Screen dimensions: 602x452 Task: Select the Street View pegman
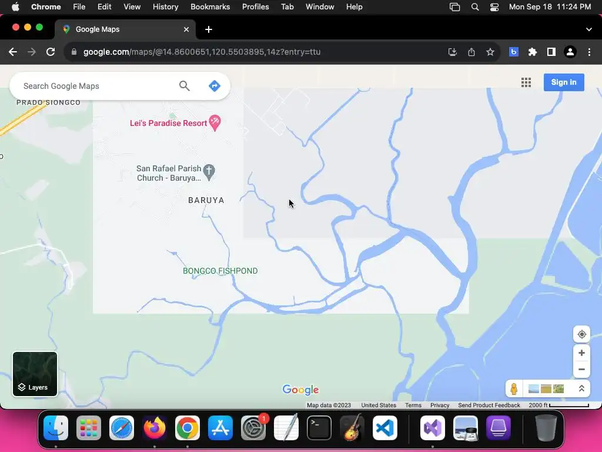[514, 388]
